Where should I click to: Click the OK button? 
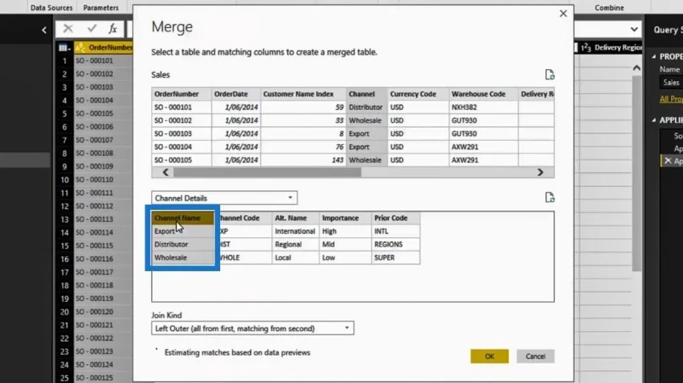(489, 356)
